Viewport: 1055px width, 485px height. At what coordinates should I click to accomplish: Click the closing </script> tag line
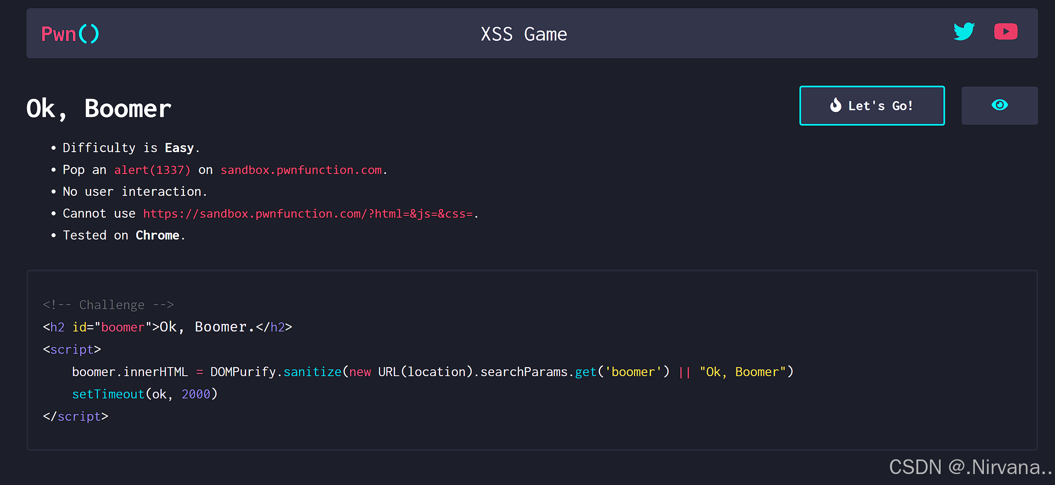tap(75, 416)
